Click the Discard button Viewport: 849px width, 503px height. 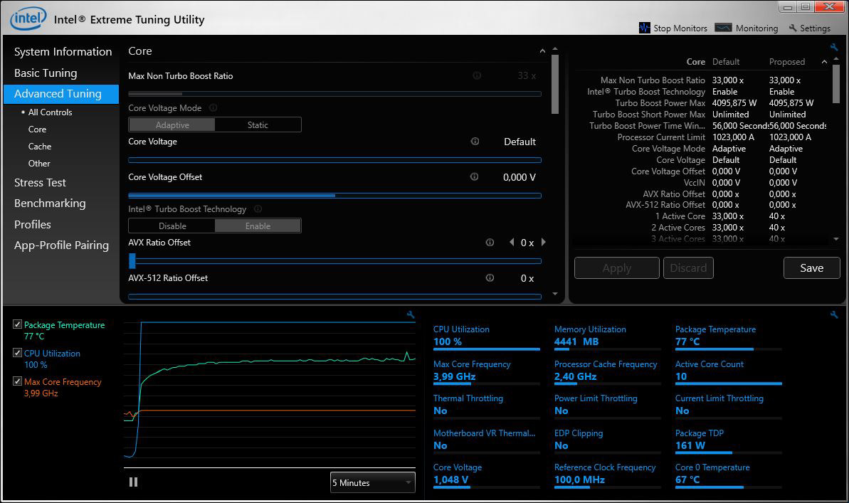coord(688,268)
